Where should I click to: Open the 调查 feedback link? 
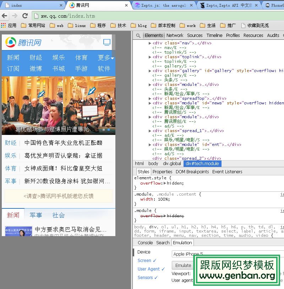[x=59, y=196]
